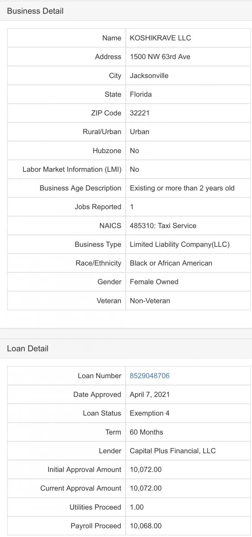
Task: Select the city value Jacksonville
Action: (149, 76)
